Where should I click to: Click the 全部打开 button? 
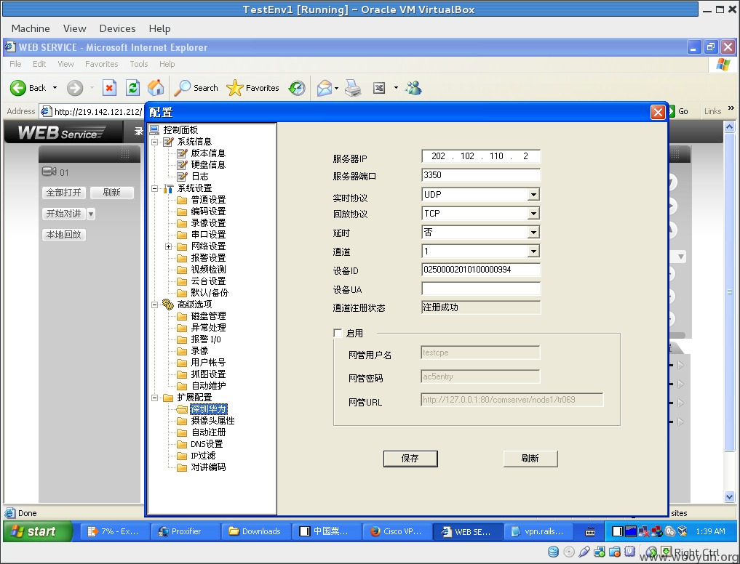tap(64, 193)
